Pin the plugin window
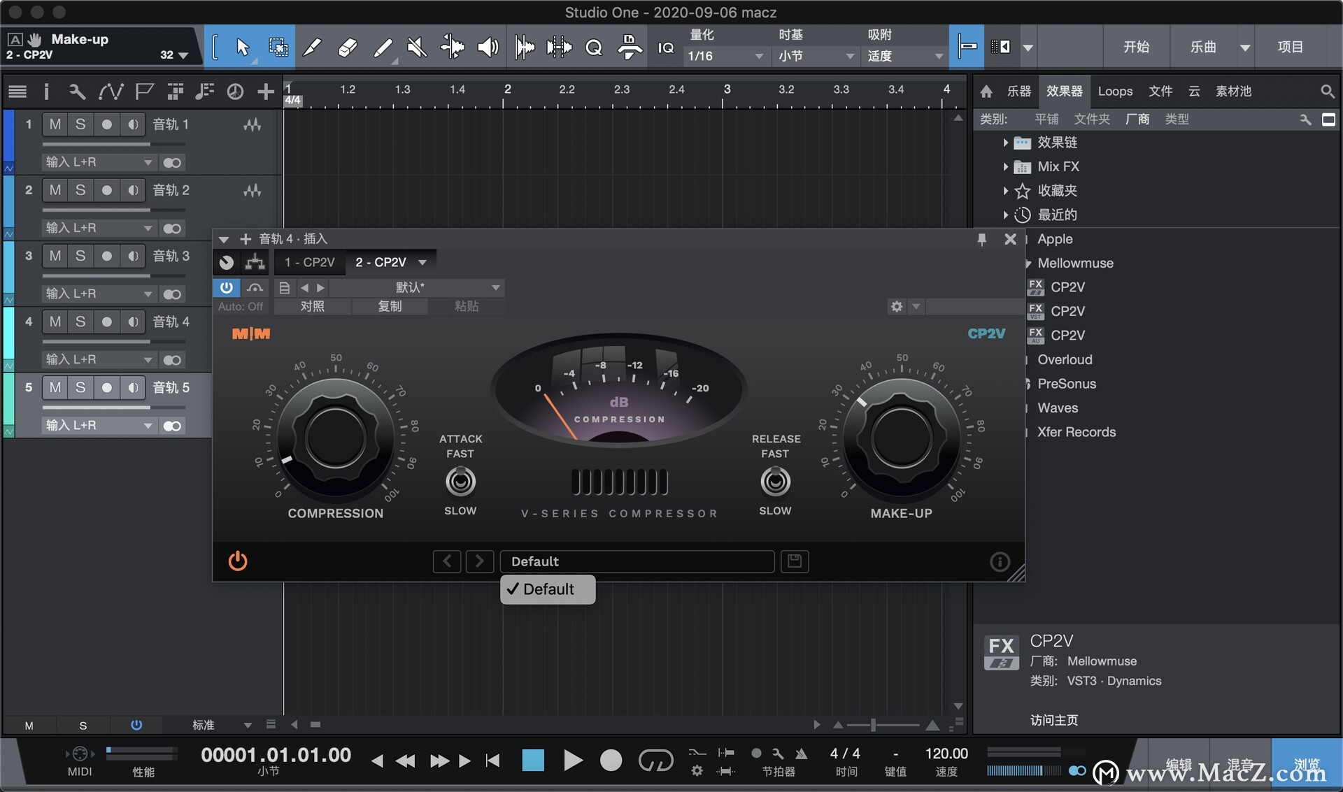The image size is (1343, 792). pyautogui.click(x=981, y=239)
